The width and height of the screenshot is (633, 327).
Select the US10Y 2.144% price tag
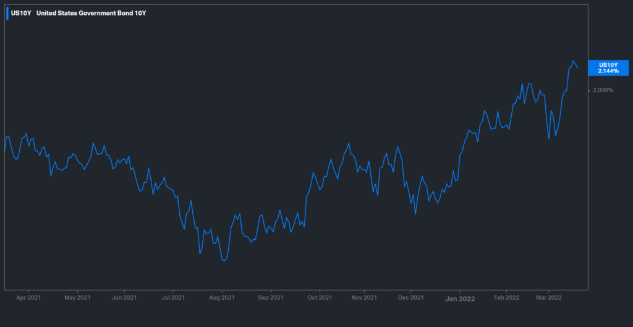click(608, 68)
